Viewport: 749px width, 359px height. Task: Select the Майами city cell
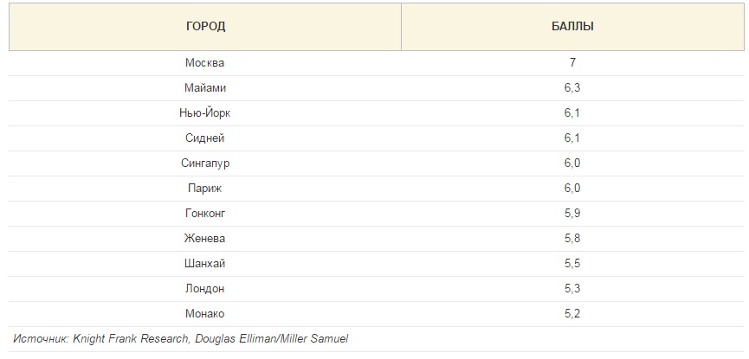(205, 88)
